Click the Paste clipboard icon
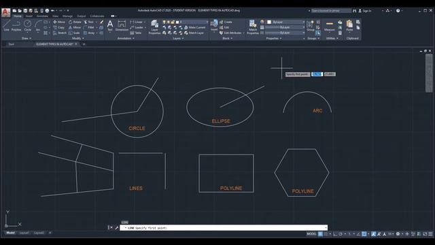This screenshot has height=245, width=435. coord(349,26)
